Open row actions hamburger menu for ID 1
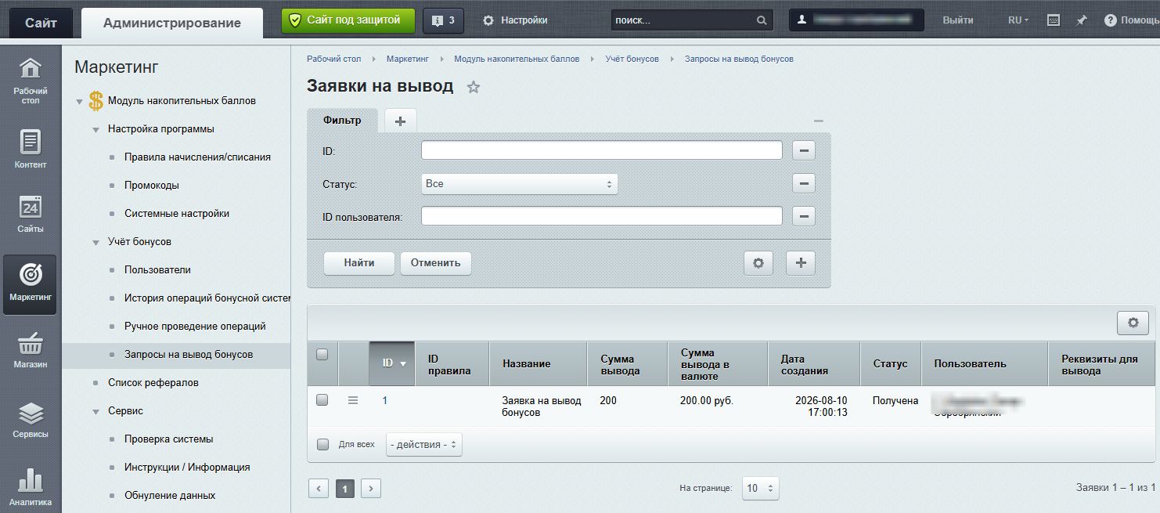The width and height of the screenshot is (1160, 513). (x=353, y=400)
